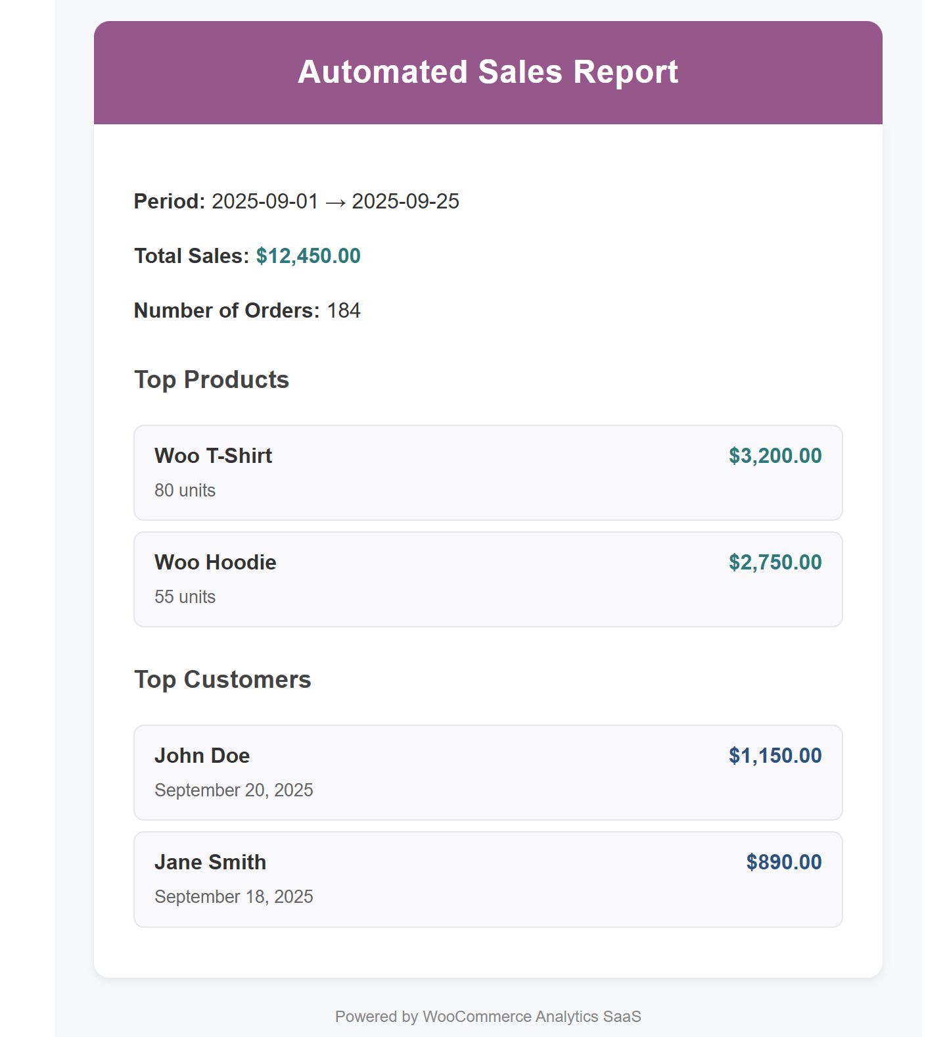Click the Number of Orders value 184
947x1037 pixels.
pyautogui.click(x=344, y=310)
